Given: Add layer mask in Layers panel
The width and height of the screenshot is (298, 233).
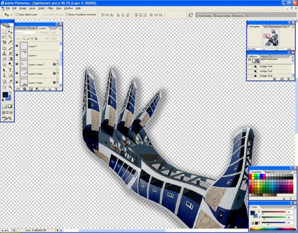Looking at the screenshot, I should pyautogui.click(x=31, y=89).
